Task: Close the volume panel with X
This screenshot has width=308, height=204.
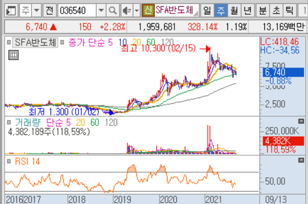Action: point(301,121)
